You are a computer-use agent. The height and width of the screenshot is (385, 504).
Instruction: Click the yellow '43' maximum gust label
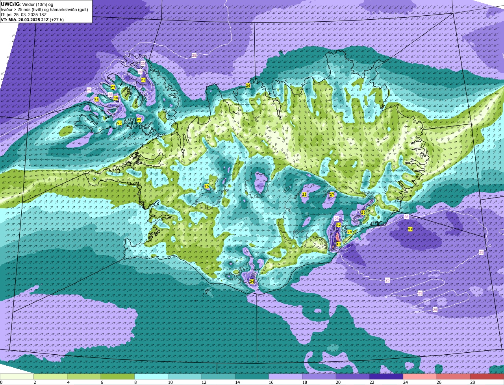(339, 244)
